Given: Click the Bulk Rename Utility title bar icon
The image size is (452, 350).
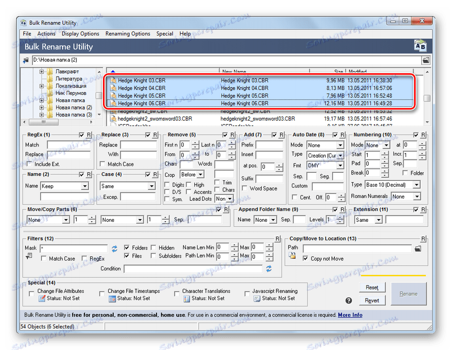Looking at the screenshot, I should pos(24,23).
